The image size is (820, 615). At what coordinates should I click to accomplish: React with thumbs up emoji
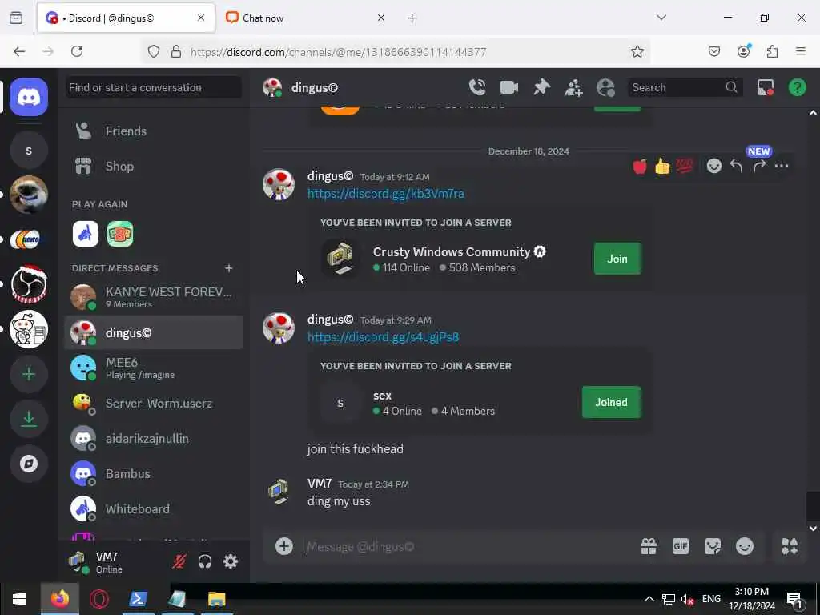[662, 167]
